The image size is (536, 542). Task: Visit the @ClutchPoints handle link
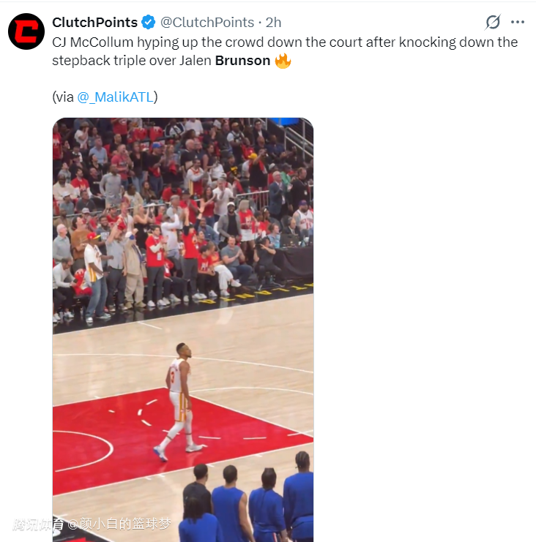pyautogui.click(x=207, y=23)
